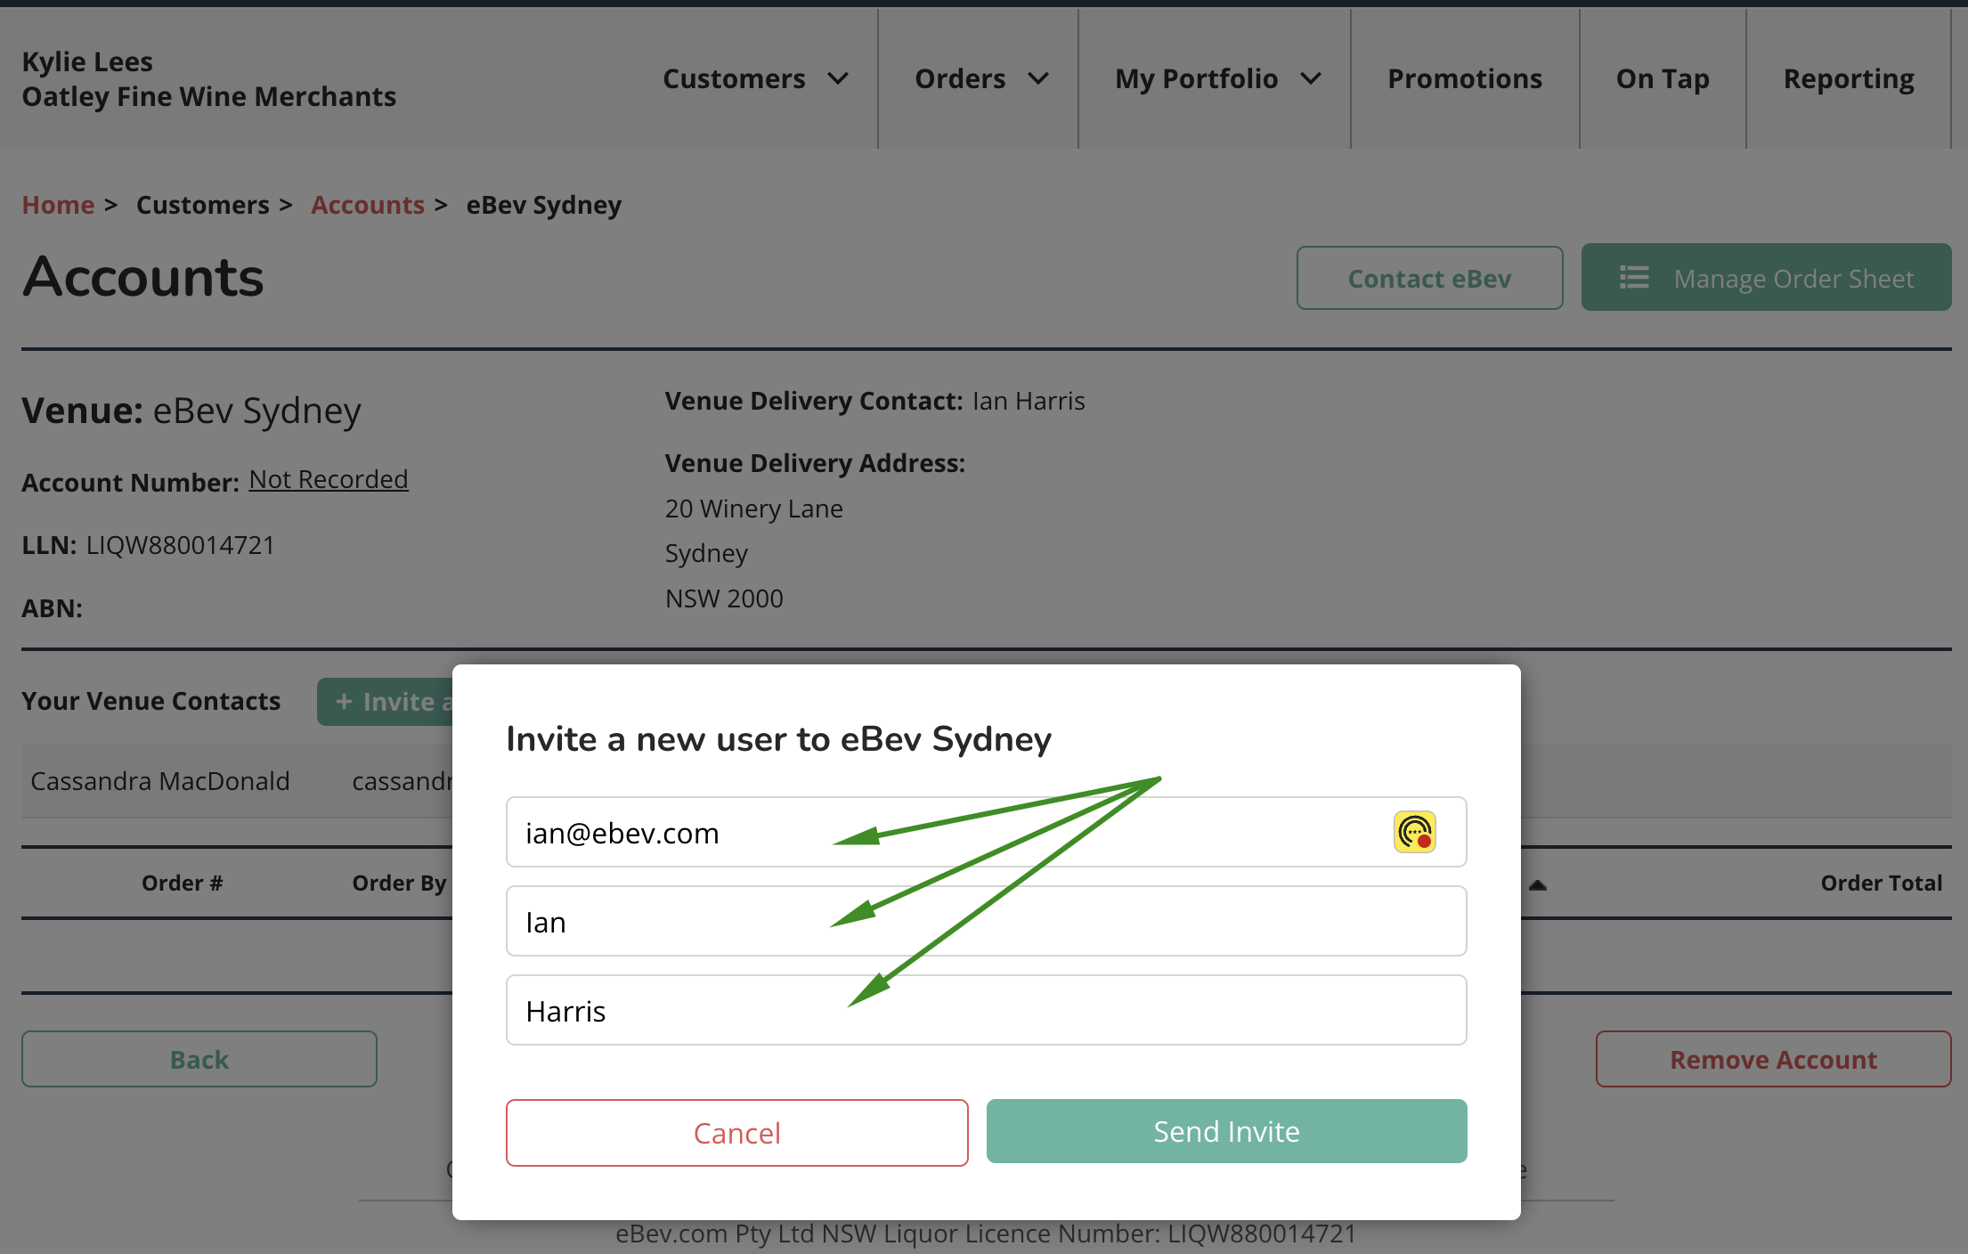Click the Not Recorded account number link
Image resolution: width=1968 pixels, height=1254 pixels.
coord(328,479)
